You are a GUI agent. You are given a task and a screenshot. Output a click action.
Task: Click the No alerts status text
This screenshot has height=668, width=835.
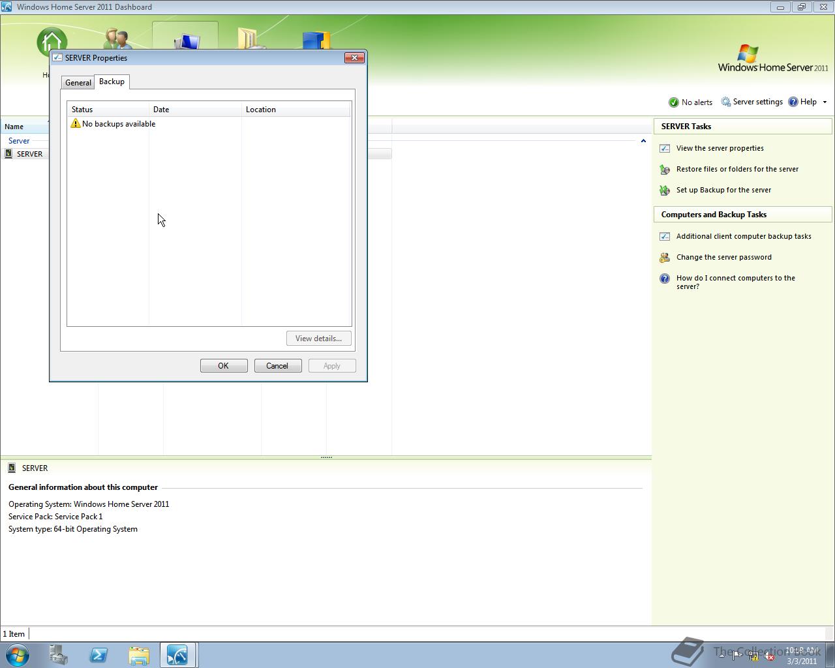tap(697, 102)
